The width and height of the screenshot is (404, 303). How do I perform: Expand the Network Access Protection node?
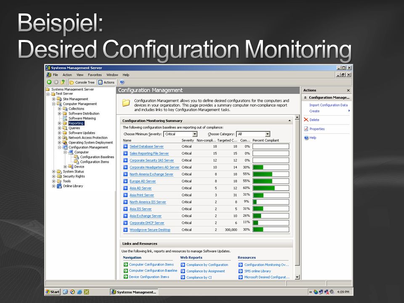59,138
